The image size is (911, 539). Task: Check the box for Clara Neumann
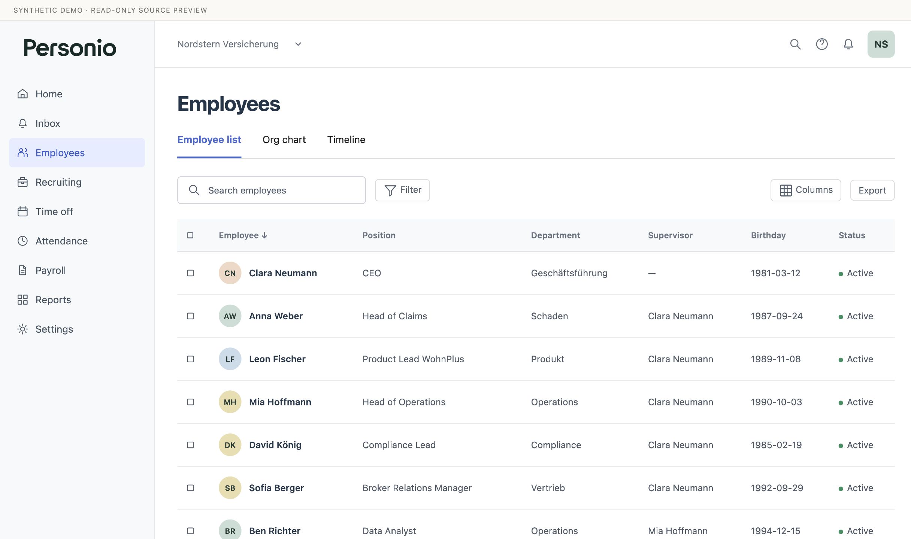click(x=190, y=273)
